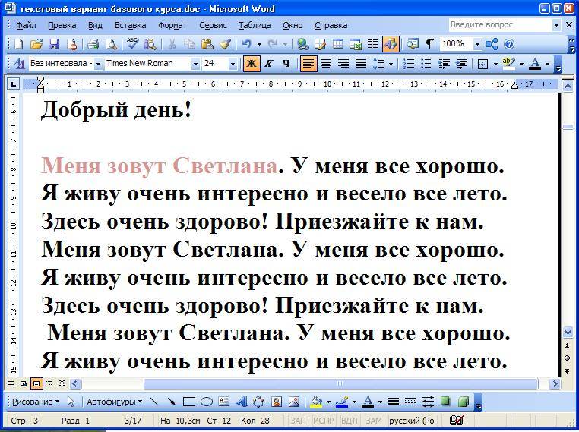Screen dimensions: 579x432
Task: Align text to the right
Action: pos(343,64)
